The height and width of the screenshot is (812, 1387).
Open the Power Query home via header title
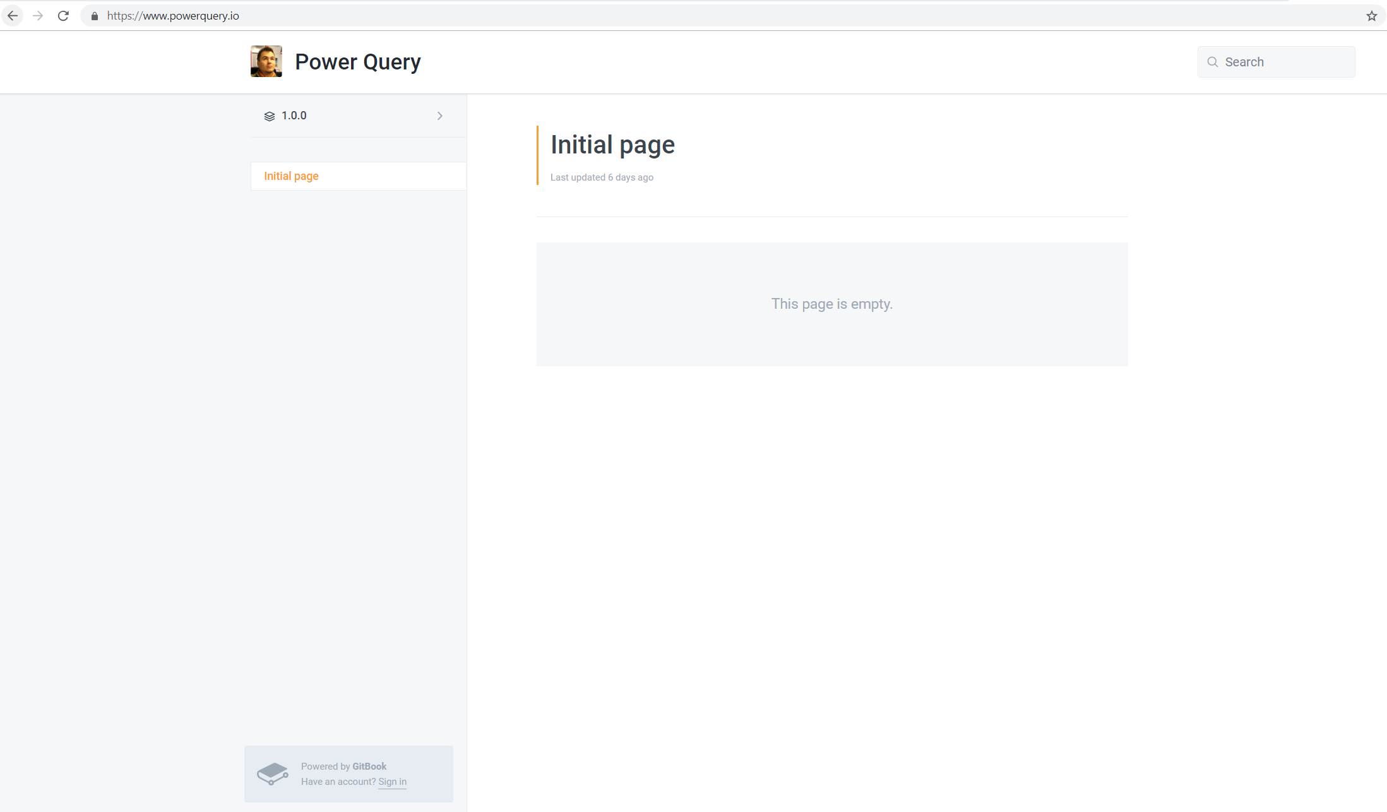click(357, 61)
